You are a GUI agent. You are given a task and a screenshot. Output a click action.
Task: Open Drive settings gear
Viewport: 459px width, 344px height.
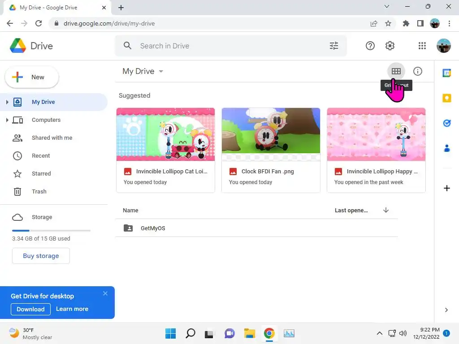point(390,46)
